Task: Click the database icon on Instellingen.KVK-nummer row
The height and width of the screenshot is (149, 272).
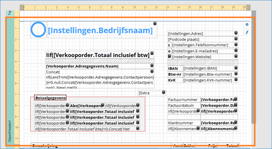Action: point(236,80)
